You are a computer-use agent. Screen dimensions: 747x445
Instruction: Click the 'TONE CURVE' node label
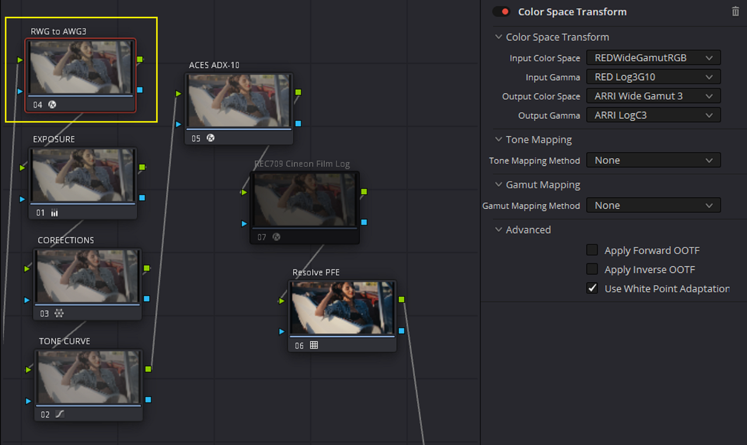tap(64, 341)
